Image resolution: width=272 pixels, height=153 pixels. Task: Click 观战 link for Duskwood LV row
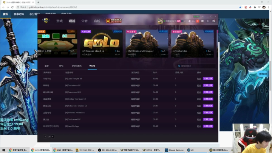(199, 119)
